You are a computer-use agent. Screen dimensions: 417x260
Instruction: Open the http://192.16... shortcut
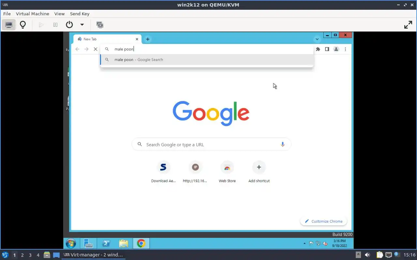click(x=195, y=172)
